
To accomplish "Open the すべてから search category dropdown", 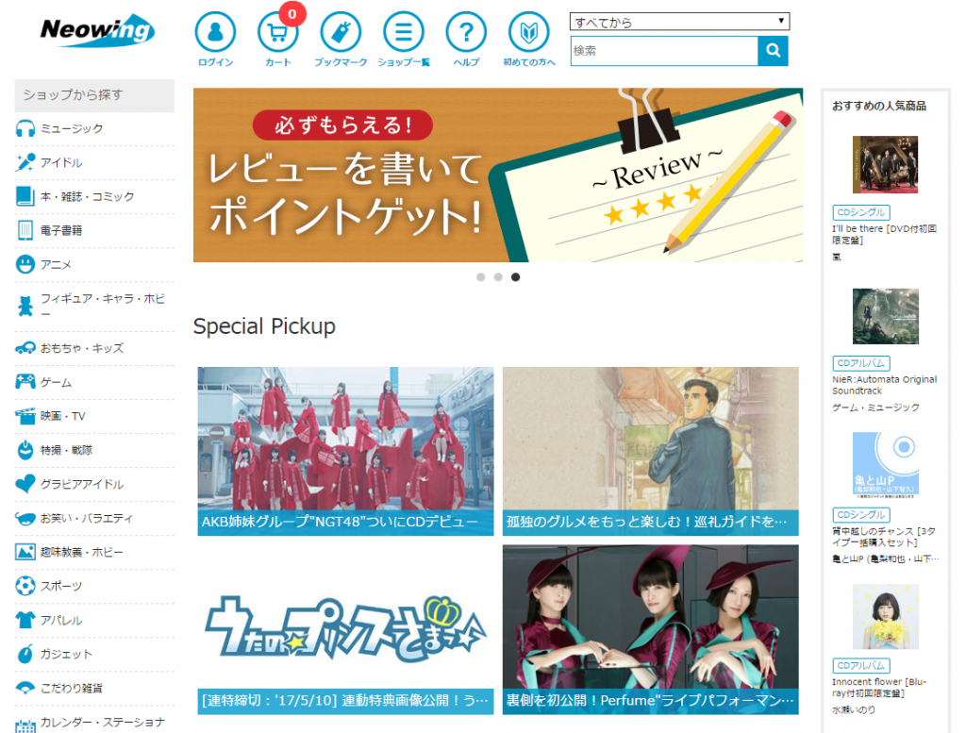I will point(679,22).
